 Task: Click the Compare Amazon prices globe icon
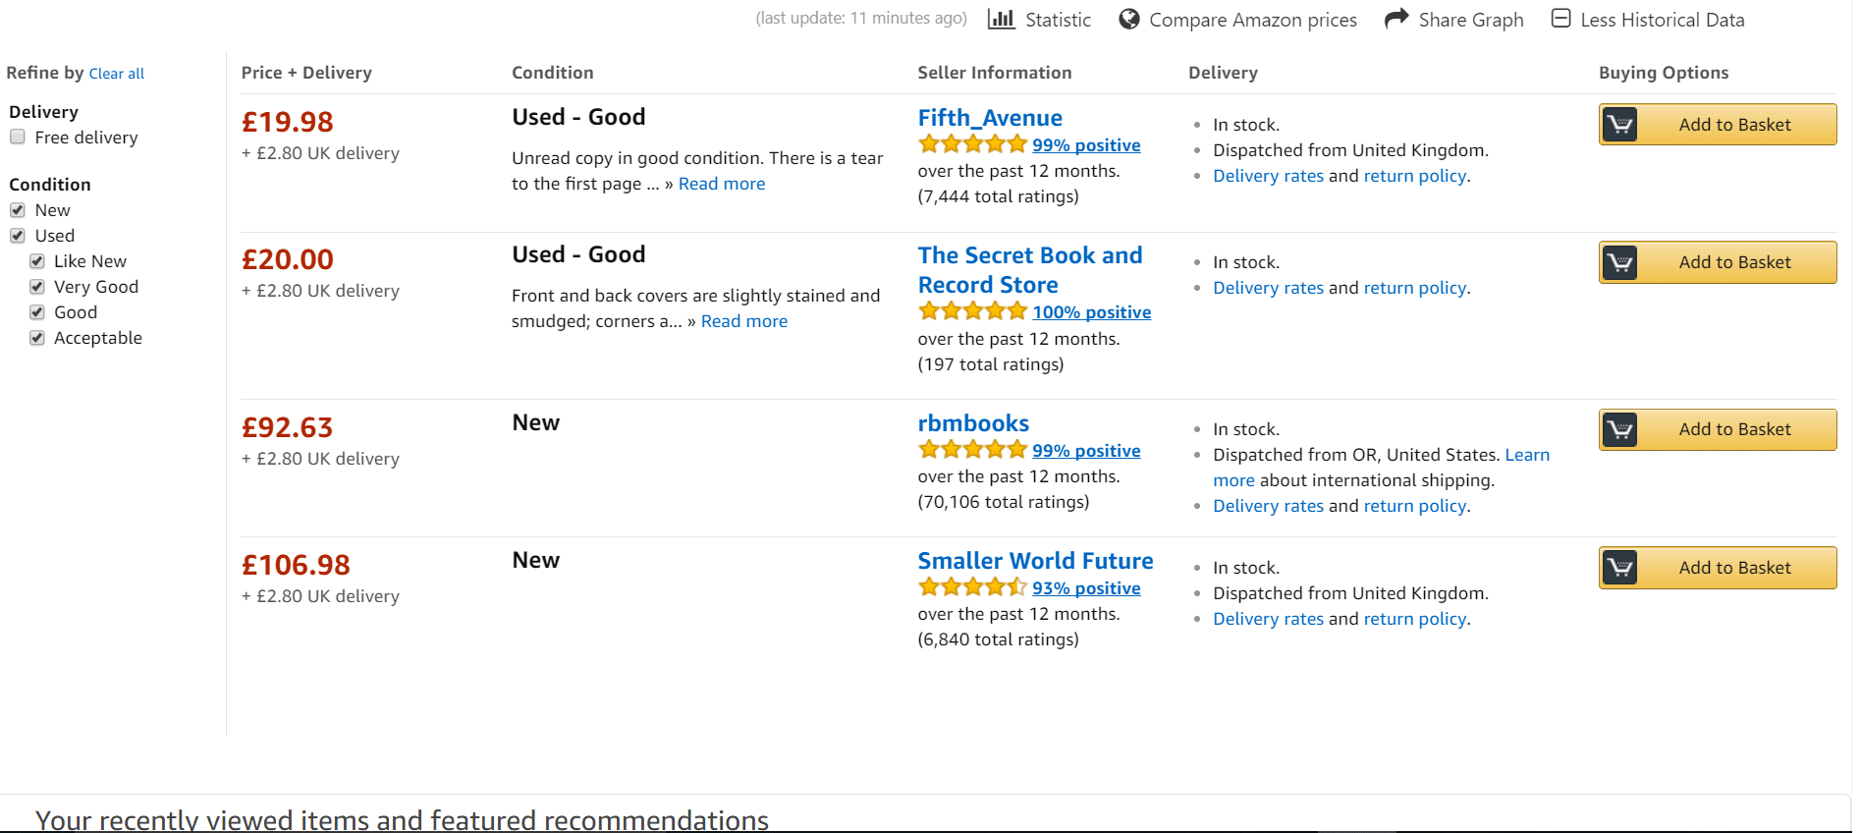[x=1129, y=19]
